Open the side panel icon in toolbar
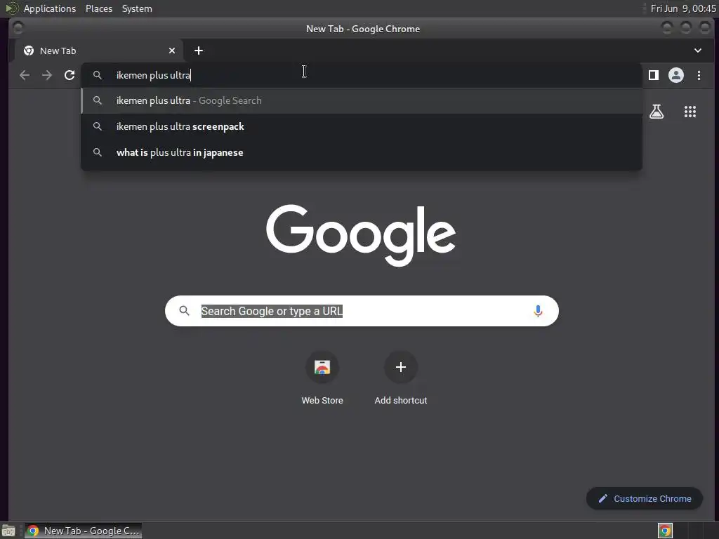The image size is (719, 539). (x=654, y=75)
